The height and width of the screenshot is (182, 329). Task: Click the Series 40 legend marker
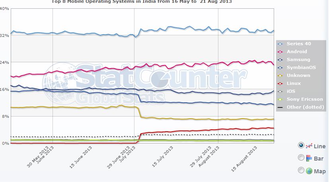(x=280, y=44)
